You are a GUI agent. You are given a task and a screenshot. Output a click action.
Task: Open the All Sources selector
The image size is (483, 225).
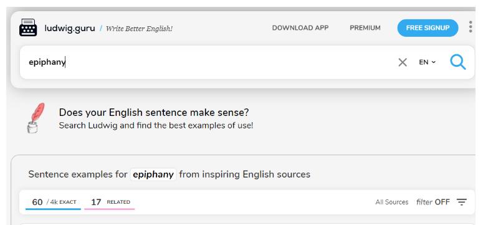pos(391,202)
